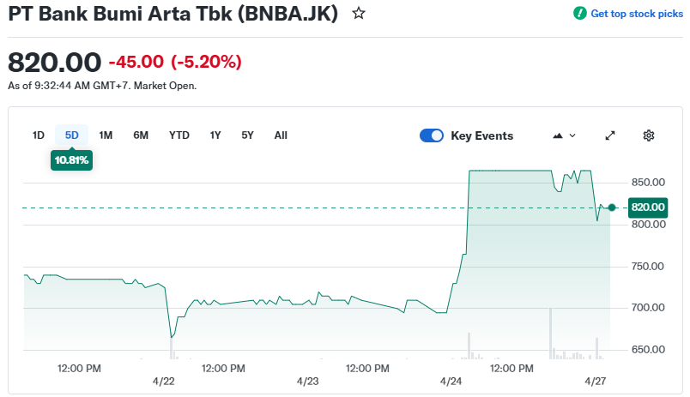690x397 pixels.
Task: Switch chart to 6M range
Action: 141,135
